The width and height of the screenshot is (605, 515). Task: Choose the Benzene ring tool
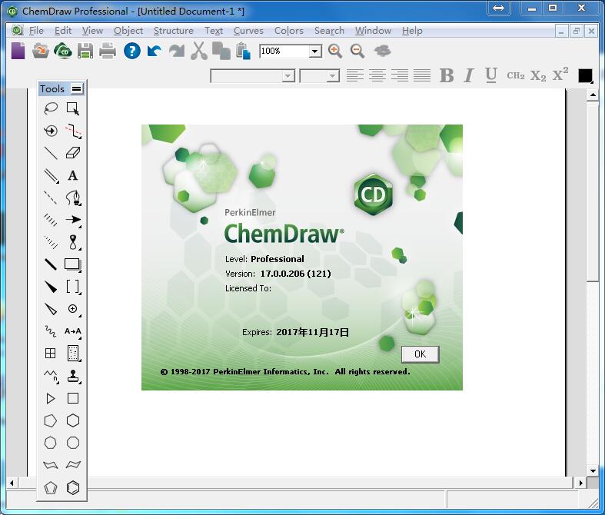(73, 487)
